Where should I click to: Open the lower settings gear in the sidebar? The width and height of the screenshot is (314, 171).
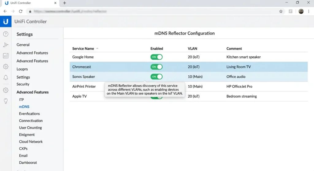pyautogui.click(x=6, y=90)
